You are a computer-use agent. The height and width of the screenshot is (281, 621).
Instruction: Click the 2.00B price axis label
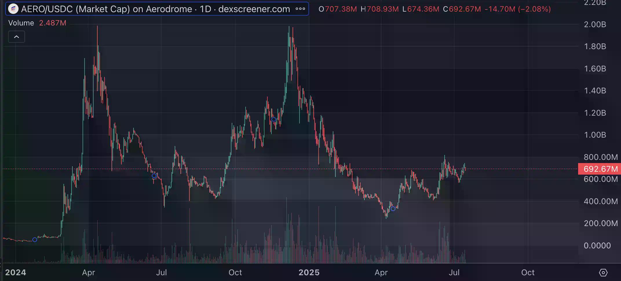pos(595,25)
